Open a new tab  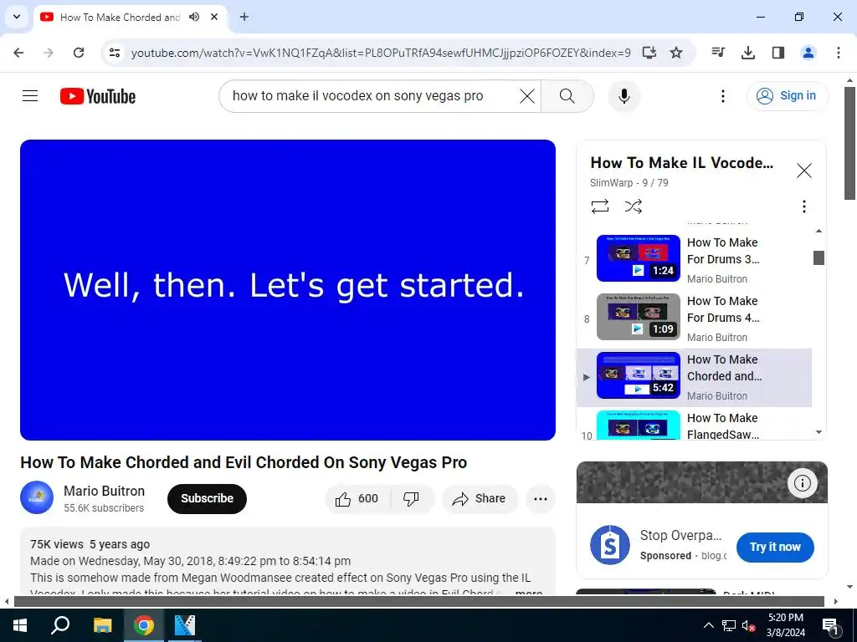244,17
